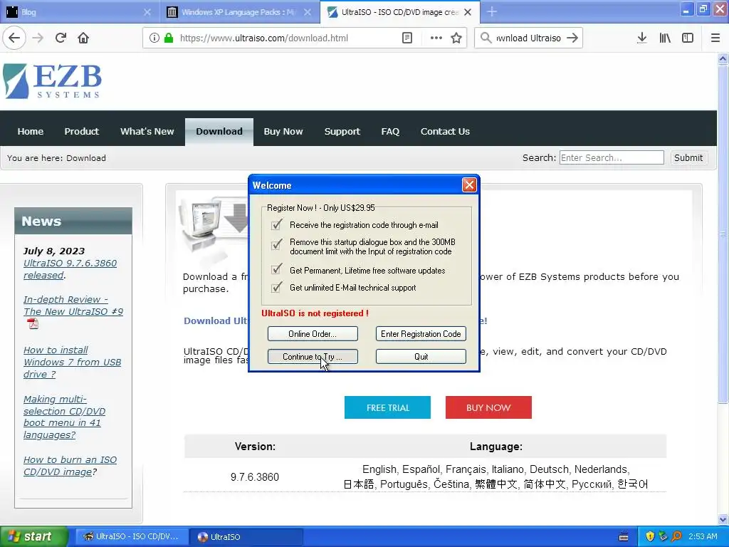Image resolution: width=729 pixels, height=547 pixels.
Task: Click the EZB Systems logo
Action: coord(52,81)
